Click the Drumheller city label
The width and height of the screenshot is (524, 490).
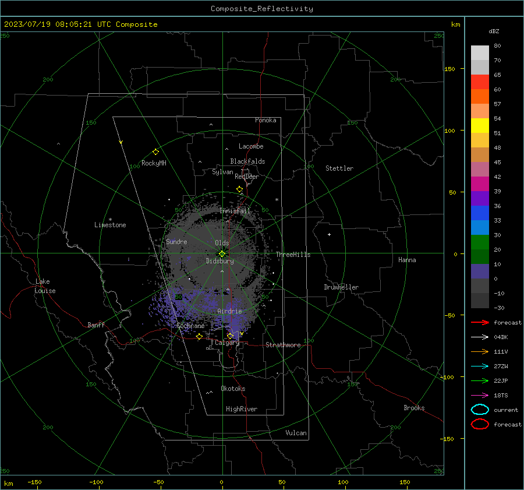(x=341, y=287)
